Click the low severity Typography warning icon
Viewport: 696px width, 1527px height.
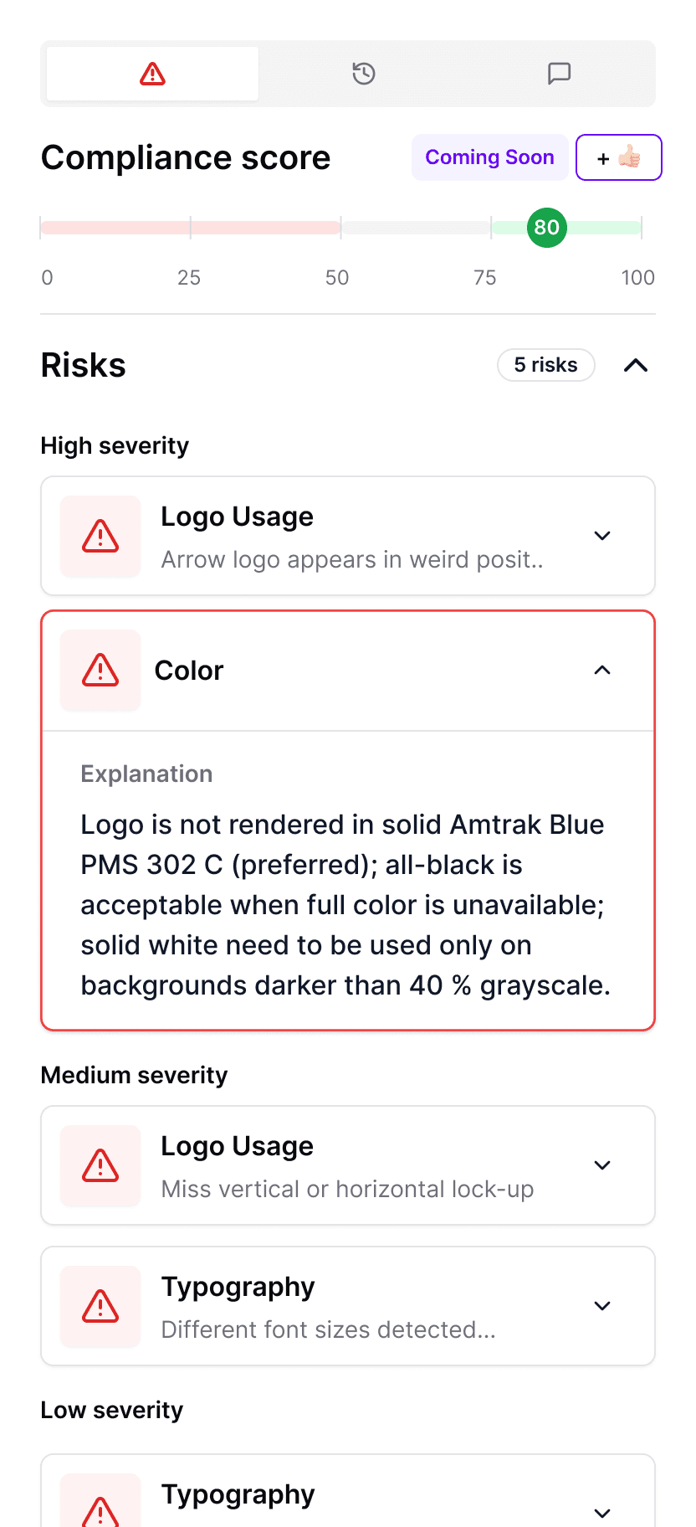[x=100, y=1510]
